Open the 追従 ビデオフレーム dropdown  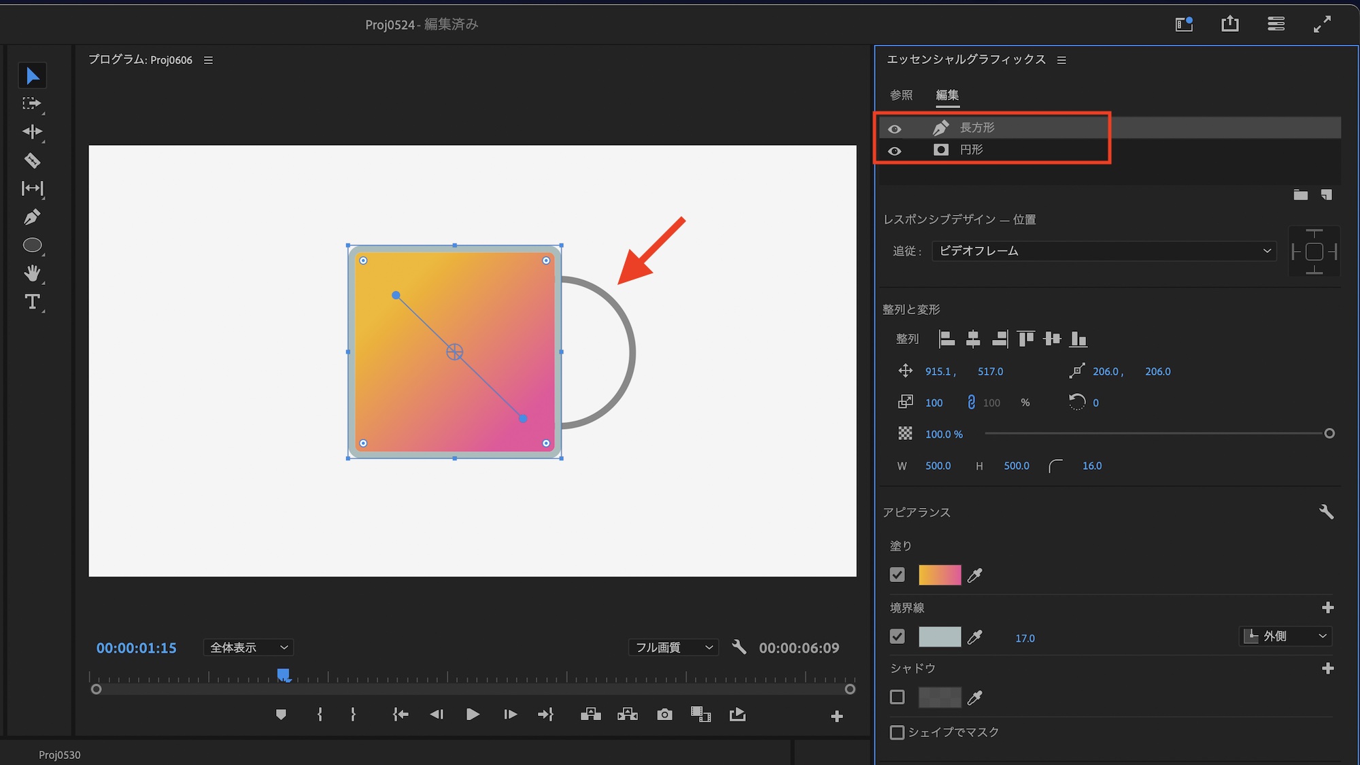tap(1103, 251)
